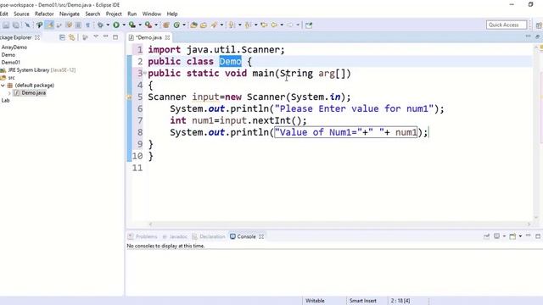
Task: Open the Console display selected dropdown arrow
Action: click(504, 236)
